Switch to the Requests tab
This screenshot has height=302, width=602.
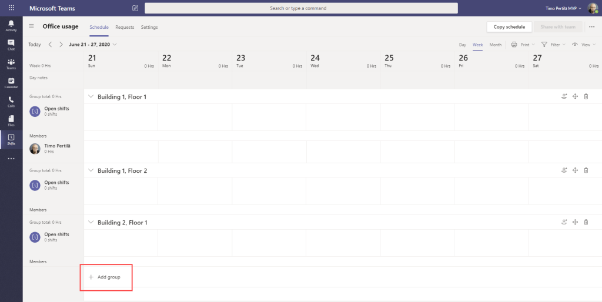[125, 27]
